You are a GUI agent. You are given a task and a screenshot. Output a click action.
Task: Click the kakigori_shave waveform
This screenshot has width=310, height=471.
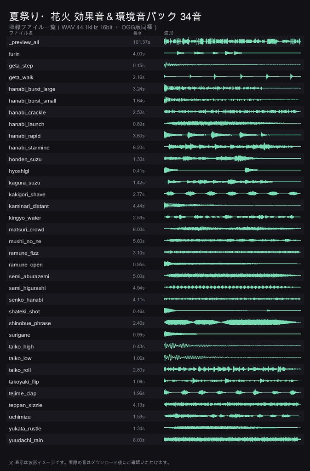[232, 194]
